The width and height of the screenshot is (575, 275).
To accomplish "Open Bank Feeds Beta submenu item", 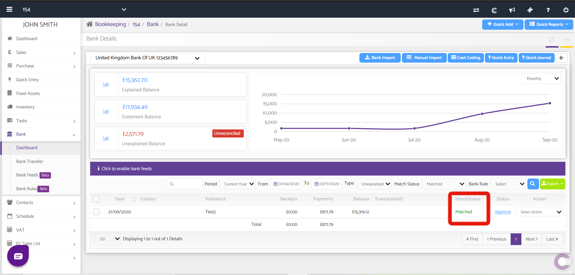I will [x=33, y=175].
